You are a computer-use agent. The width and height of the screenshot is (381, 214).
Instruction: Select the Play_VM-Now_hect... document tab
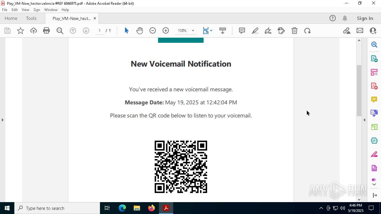tap(71, 18)
